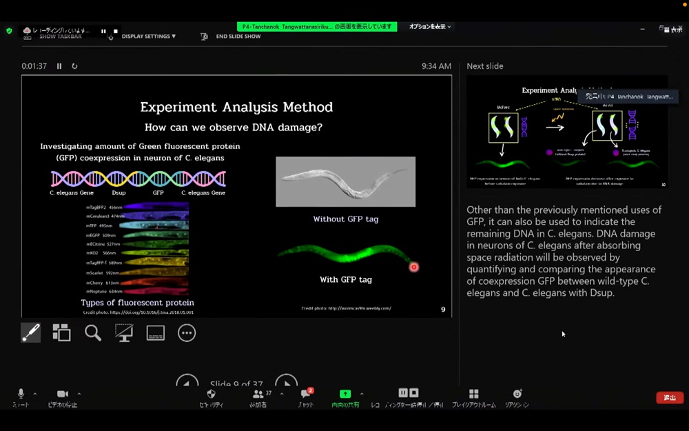Select the pen and laser pointer tool
This screenshot has width=689, height=431.
(x=30, y=333)
